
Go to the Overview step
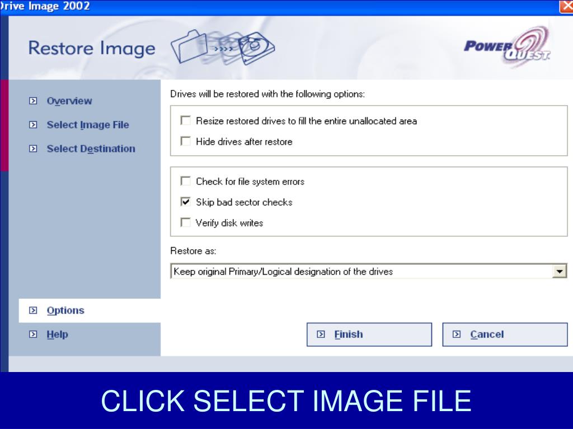[69, 101]
